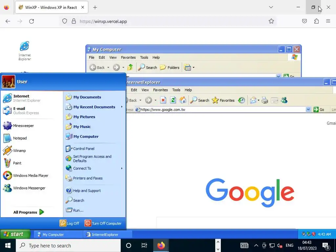This screenshot has width=336, height=252.
Task: Expand All Programs list
Action: (x=29, y=212)
